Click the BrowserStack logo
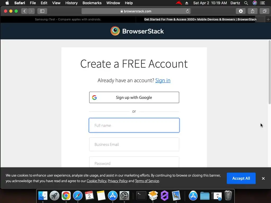This screenshot has height=203, width=271. (x=137, y=31)
